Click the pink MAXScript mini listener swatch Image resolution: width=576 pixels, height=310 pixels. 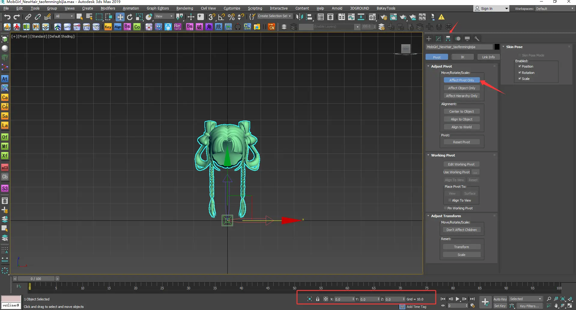click(x=11, y=299)
